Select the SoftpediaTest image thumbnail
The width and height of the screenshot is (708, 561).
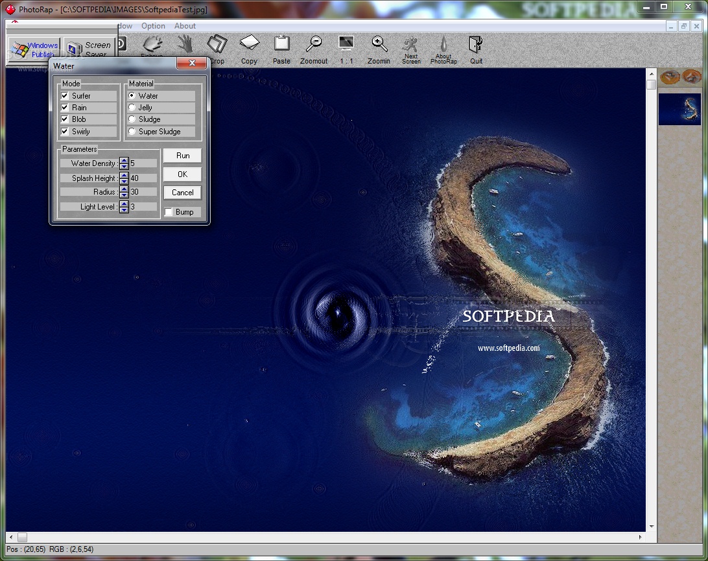pyautogui.click(x=679, y=109)
